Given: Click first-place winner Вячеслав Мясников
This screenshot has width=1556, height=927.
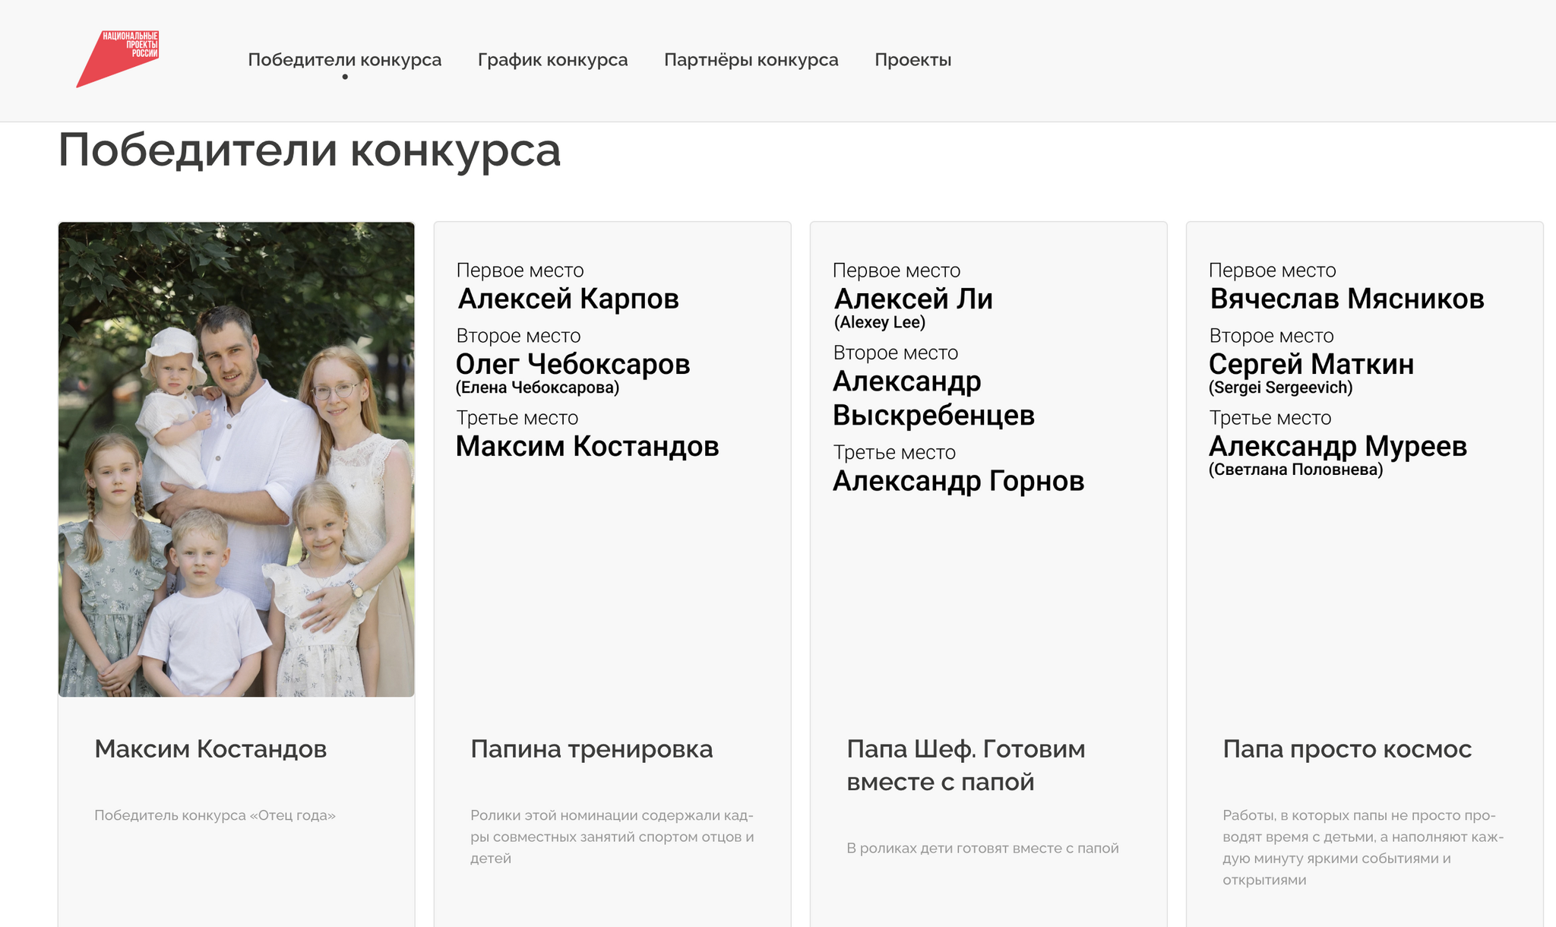Looking at the screenshot, I should click(1346, 299).
